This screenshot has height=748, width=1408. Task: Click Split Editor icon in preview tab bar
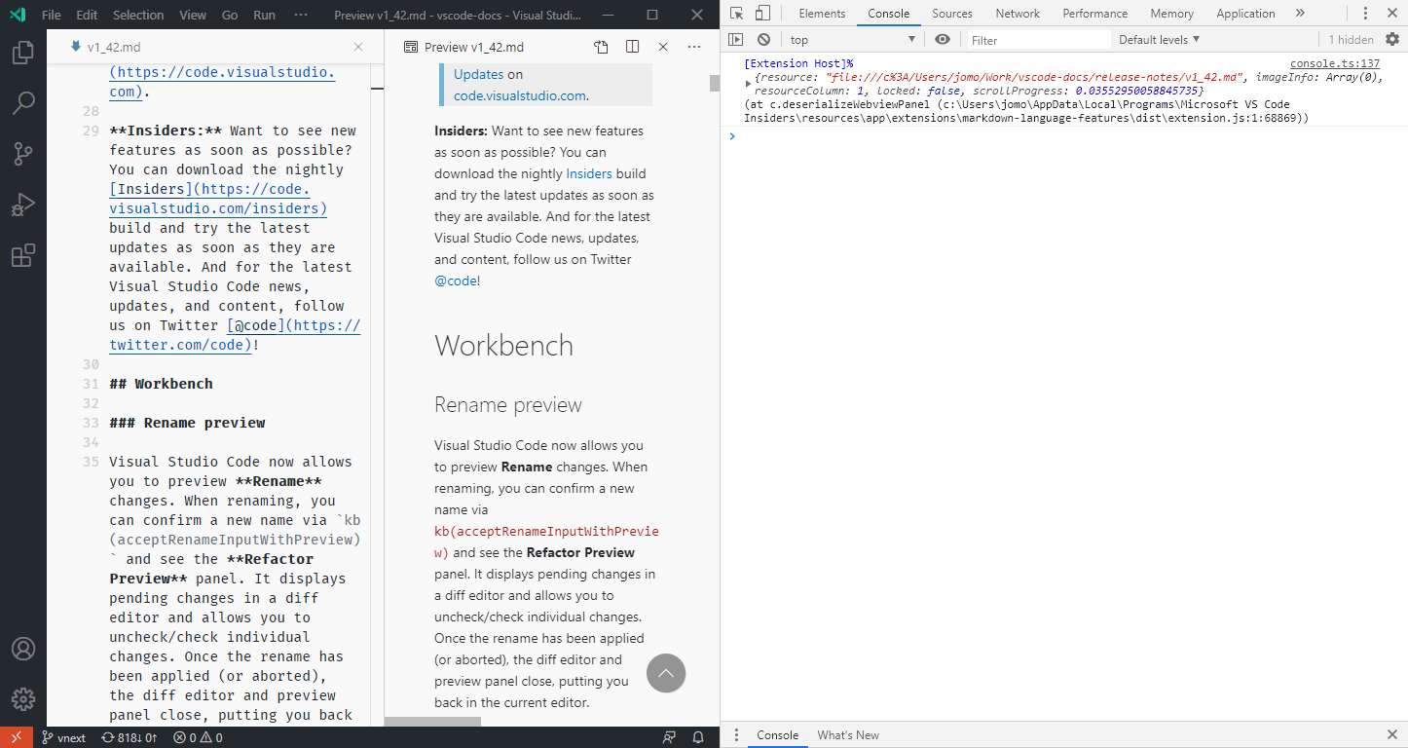point(633,47)
